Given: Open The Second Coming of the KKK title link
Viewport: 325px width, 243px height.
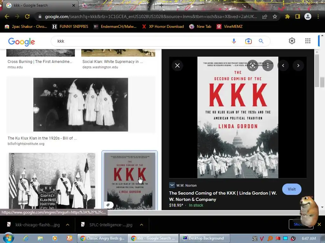Looking at the screenshot, I should (223, 196).
